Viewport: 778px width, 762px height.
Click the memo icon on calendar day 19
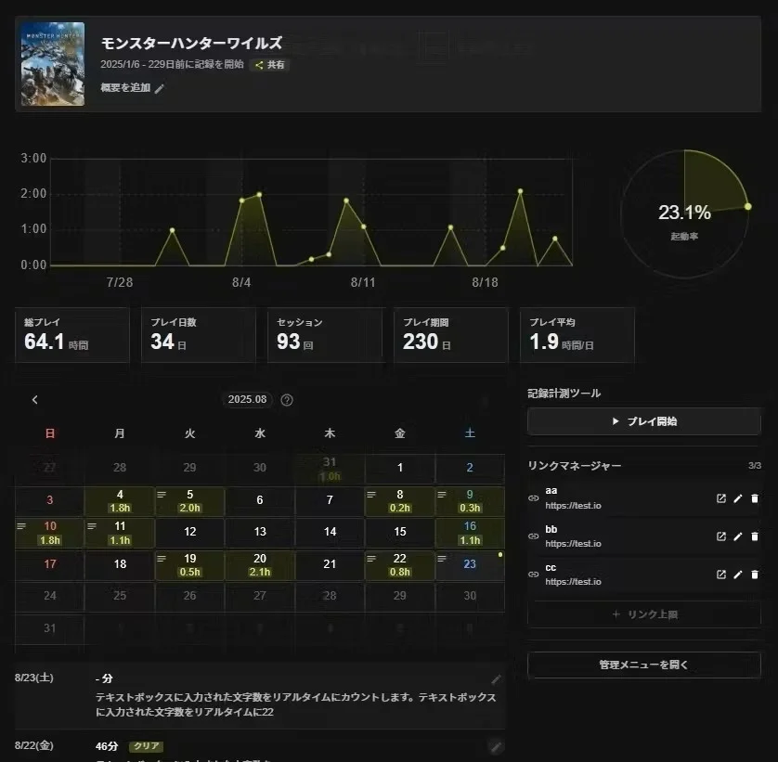[x=161, y=559]
